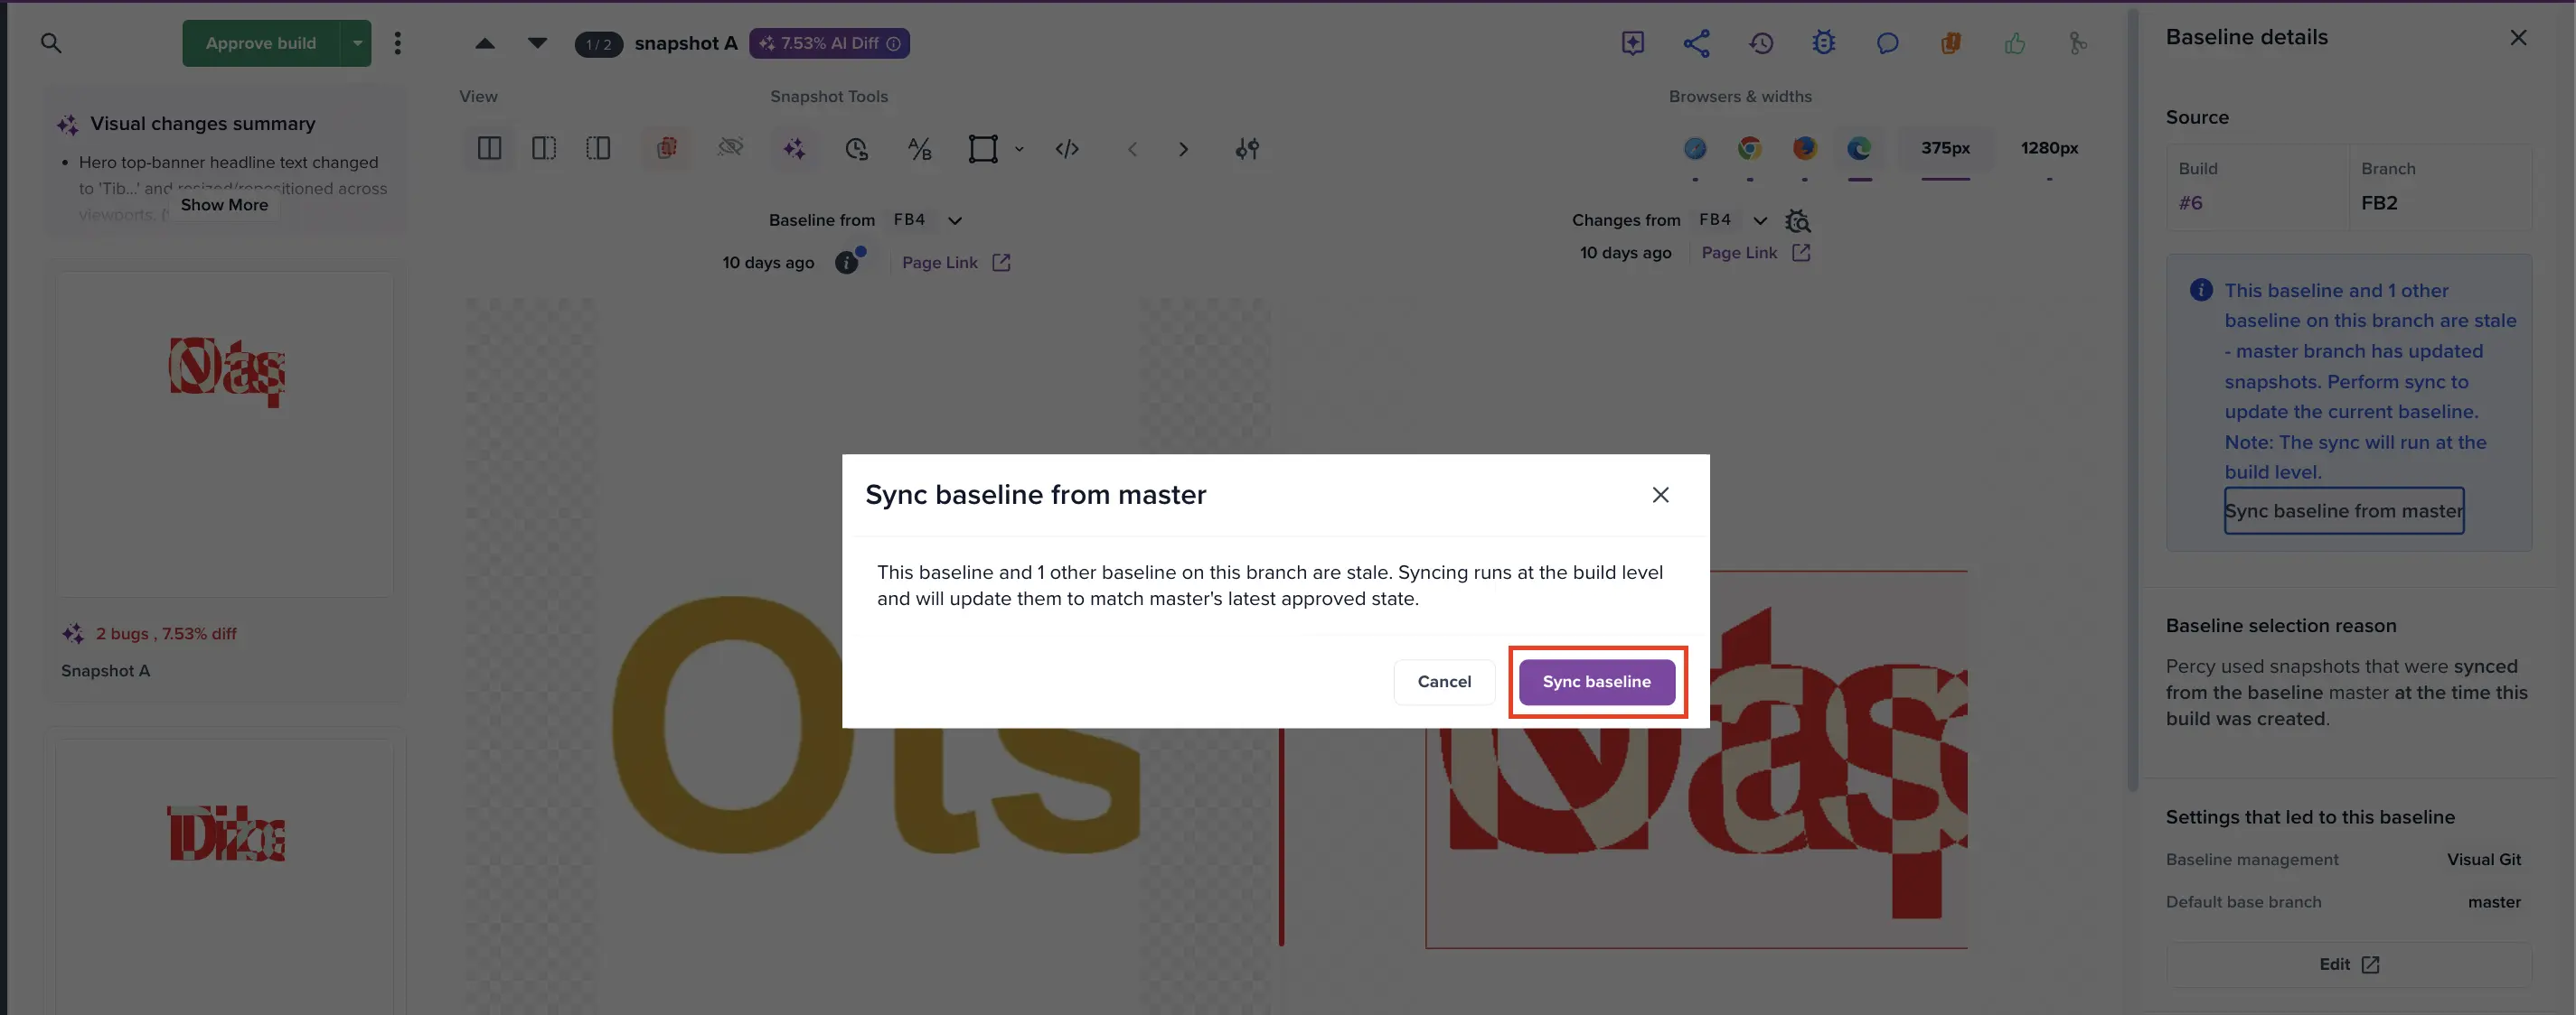This screenshot has width=2576, height=1015.
Task: Open the comments speech bubble icon
Action: coord(1887,43)
